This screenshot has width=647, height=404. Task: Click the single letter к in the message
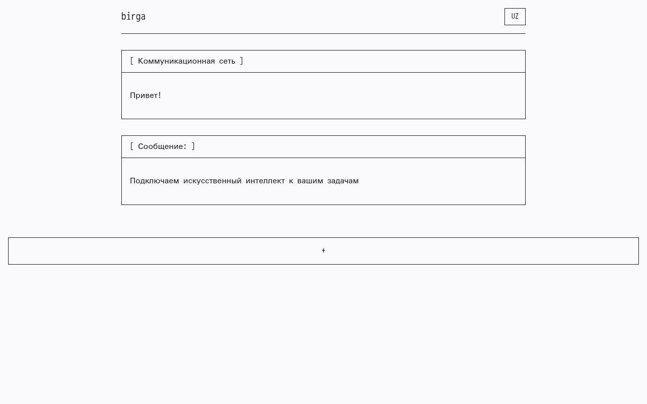(291, 181)
